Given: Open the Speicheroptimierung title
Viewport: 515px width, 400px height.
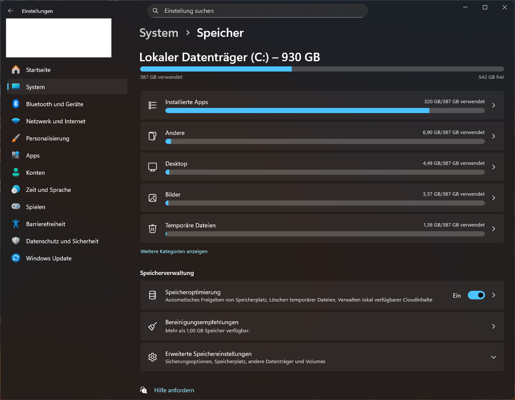Looking at the screenshot, I should click(x=193, y=292).
